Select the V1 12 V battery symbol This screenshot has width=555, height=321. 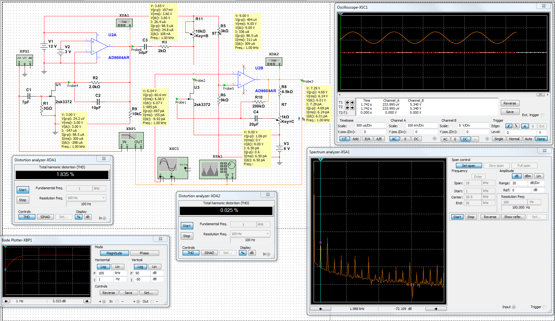click(x=44, y=46)
